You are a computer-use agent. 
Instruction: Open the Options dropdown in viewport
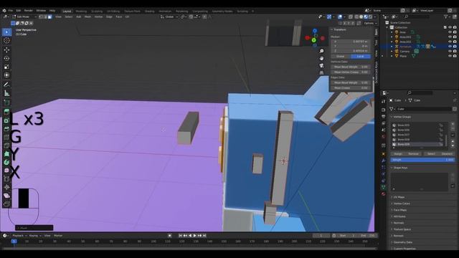point(370,23)
